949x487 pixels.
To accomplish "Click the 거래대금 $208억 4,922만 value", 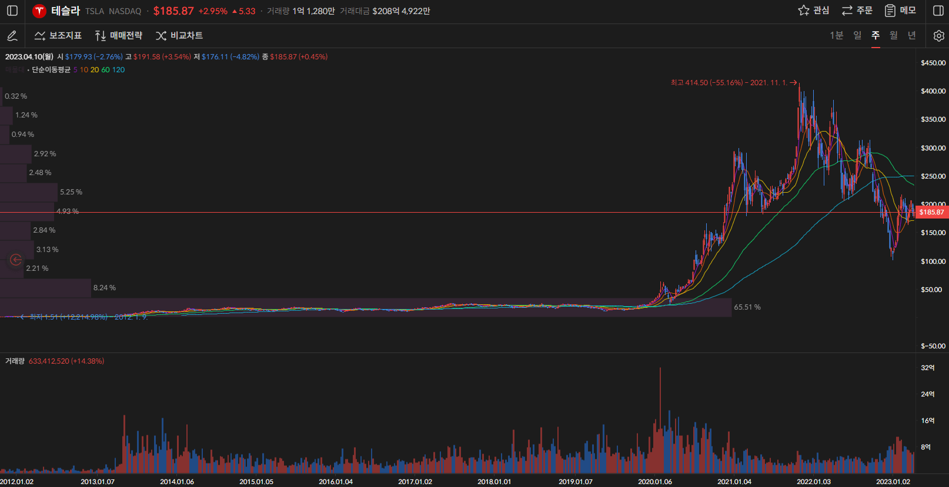I will [401, 11].
